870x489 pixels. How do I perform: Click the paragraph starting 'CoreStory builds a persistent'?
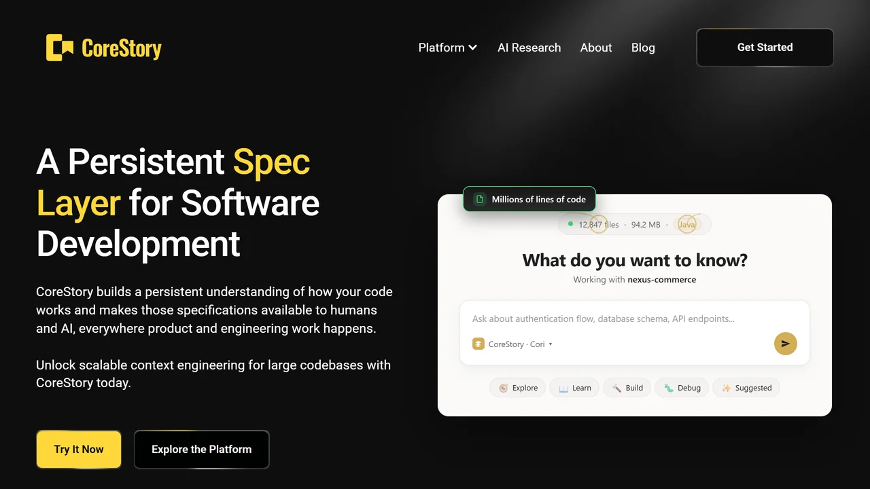[x=214, y=310]
